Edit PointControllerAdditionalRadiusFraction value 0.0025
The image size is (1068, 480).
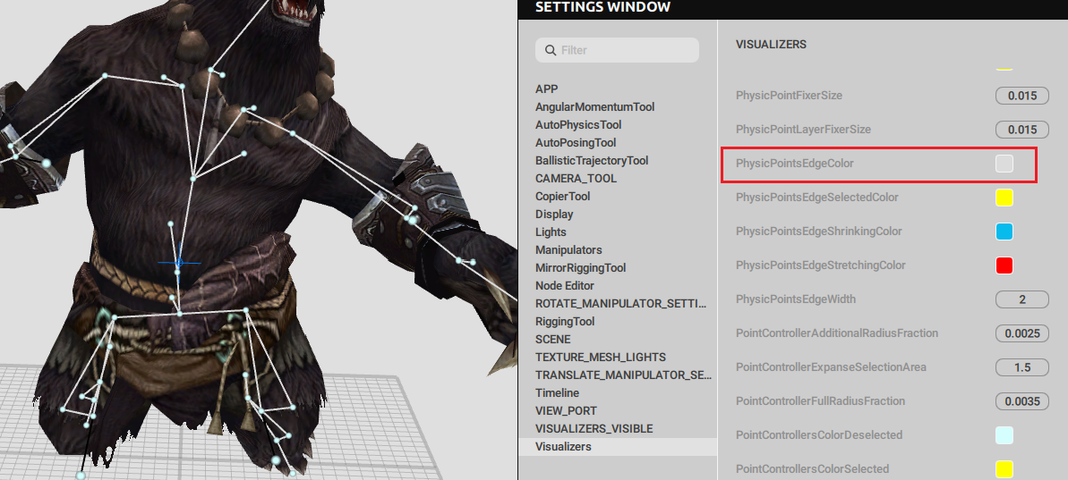1021,333
